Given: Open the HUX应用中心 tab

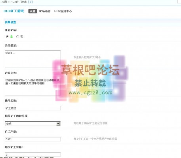Looking at the screenshot, I should pos(63,11).
